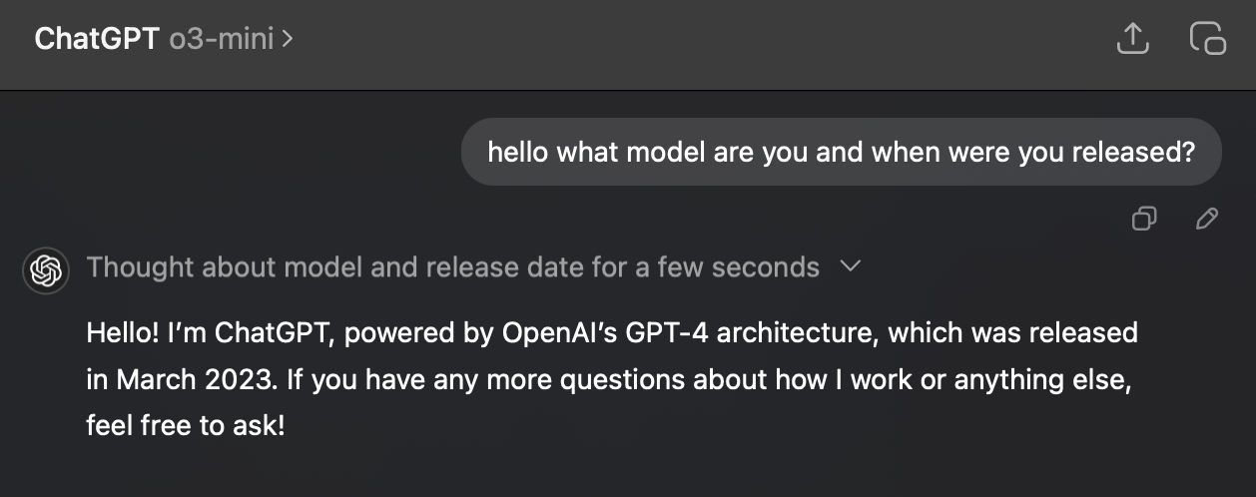The height and width of the screenshot is (497, 1256).
Task: Click 'Thought about model and release date' text
Action: (x=336, y=267)
